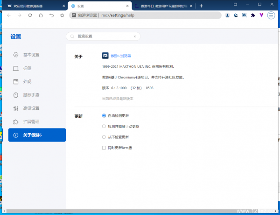Click the Maxthon logo in About section
Image resolution: width=280 pixels, height=215 pixels.
coord(105,56)
